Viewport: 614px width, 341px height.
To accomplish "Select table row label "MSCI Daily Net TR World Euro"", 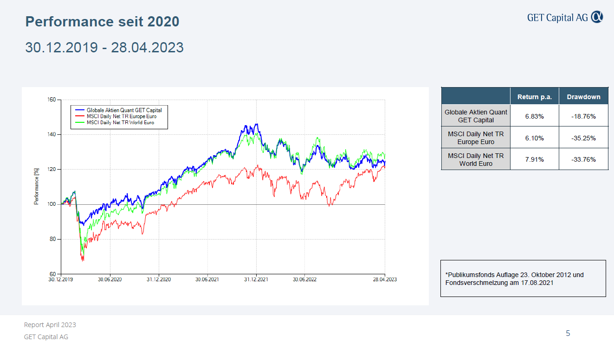I will click(476, 159).
